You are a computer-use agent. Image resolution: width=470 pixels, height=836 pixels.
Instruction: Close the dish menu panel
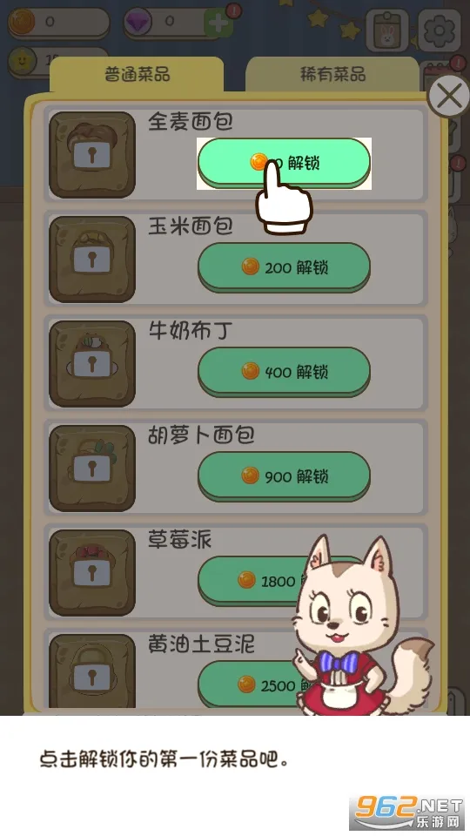click(449, 97)
